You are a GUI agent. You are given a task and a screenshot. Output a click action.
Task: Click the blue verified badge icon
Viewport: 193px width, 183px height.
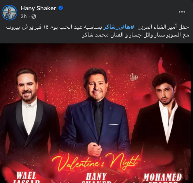tap(61, 8)
